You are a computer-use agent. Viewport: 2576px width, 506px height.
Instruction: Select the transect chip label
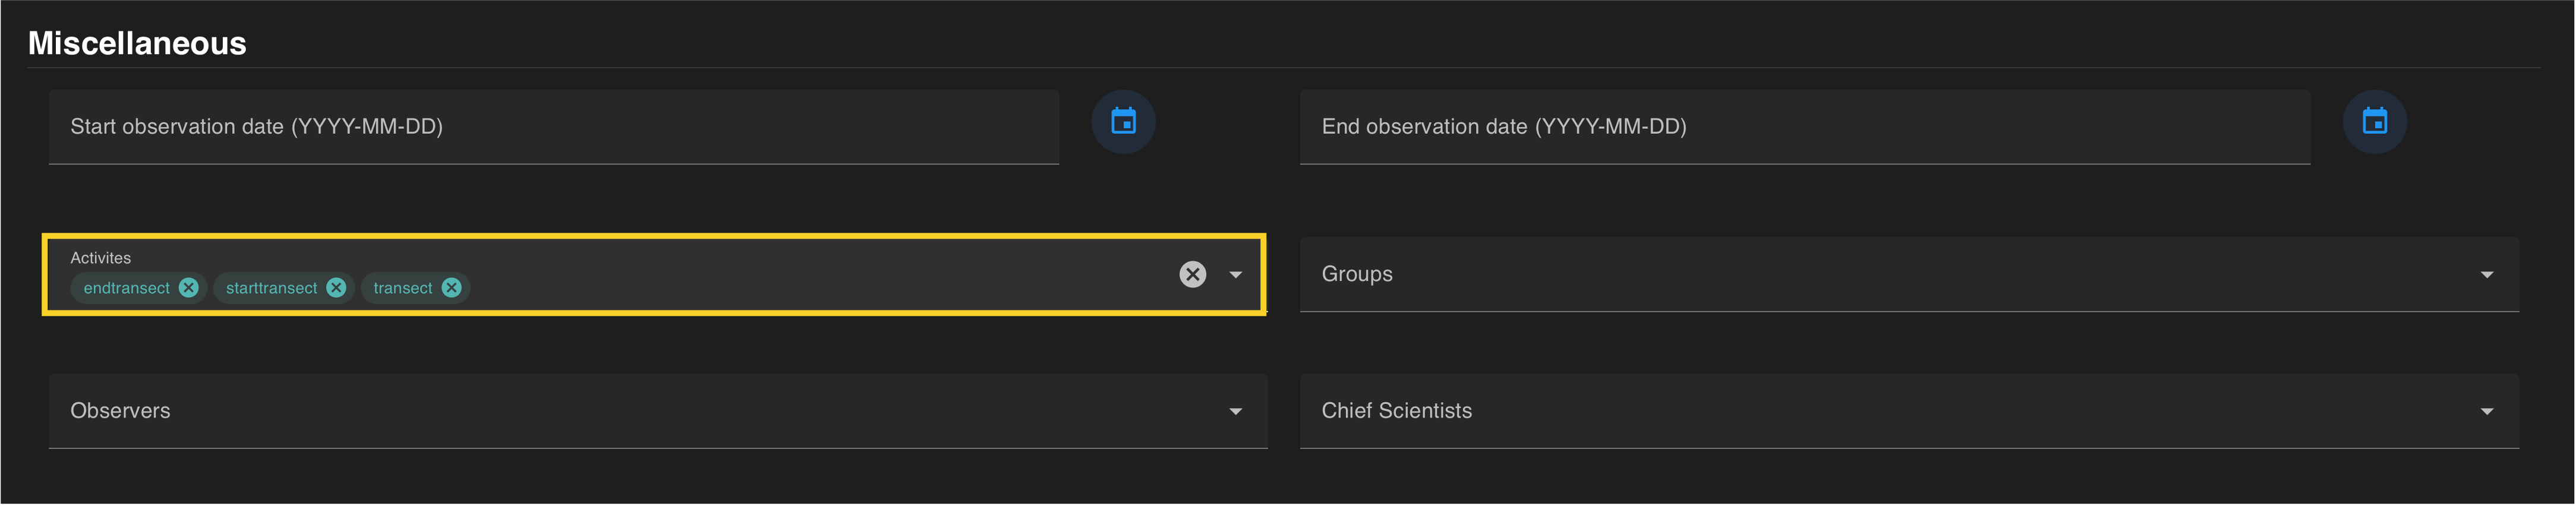coord(402,288)
